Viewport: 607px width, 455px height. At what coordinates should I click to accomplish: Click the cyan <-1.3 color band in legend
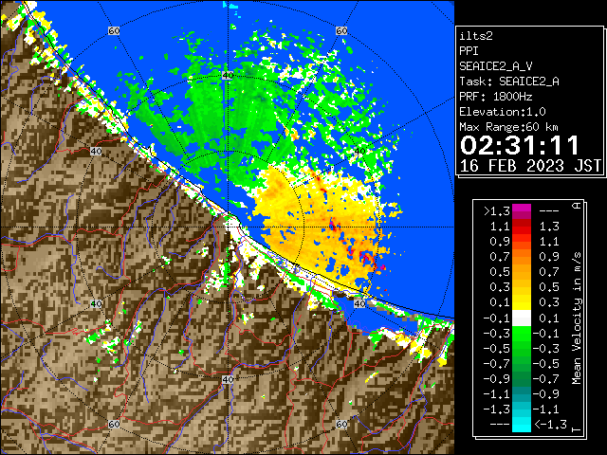[522, 424]
